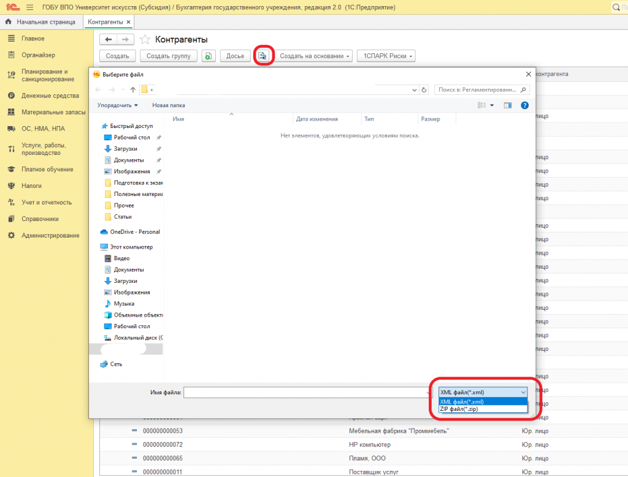This screenshot has height=477, width=628.
Task: Open the Упорядочить dropdown menu
Action: (x=117, y=105)
